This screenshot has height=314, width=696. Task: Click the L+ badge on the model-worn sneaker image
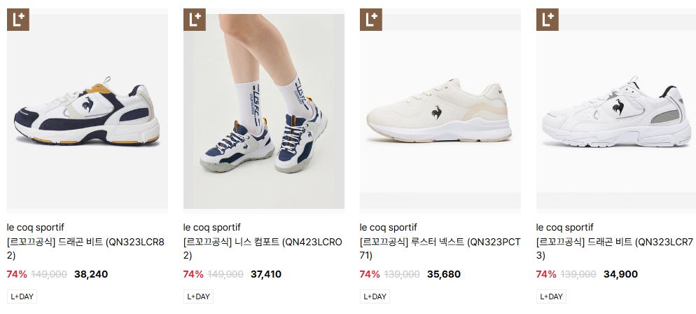[195, 20]
